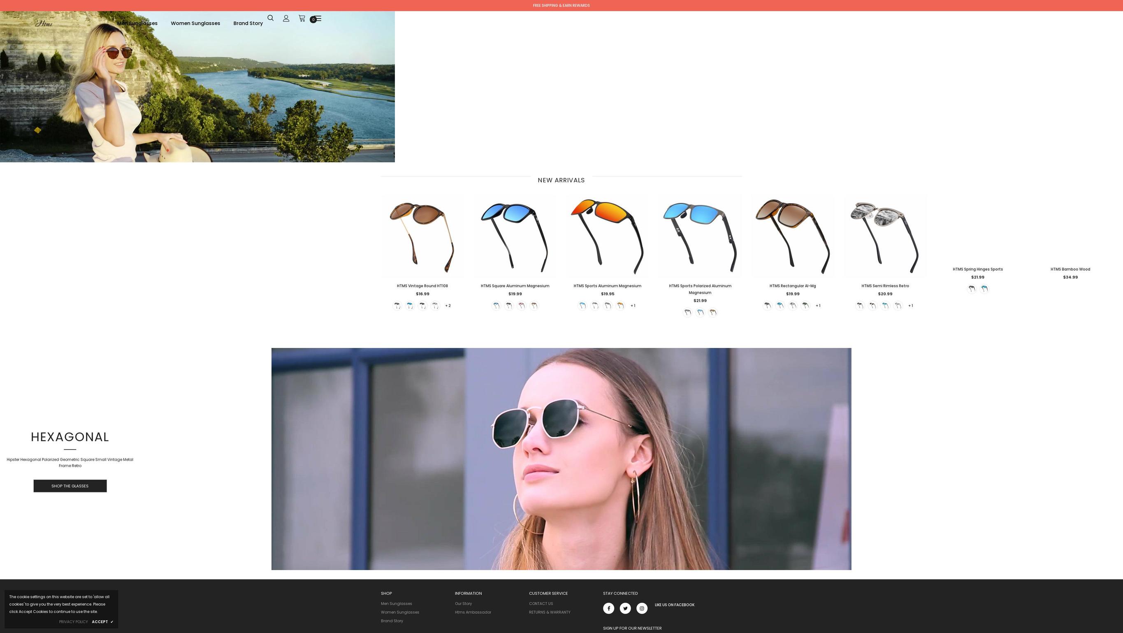Click the HTMS Sports Aluminum Magnesium title
Screen dimensions: 1123x633
click(x=607, y=286)
